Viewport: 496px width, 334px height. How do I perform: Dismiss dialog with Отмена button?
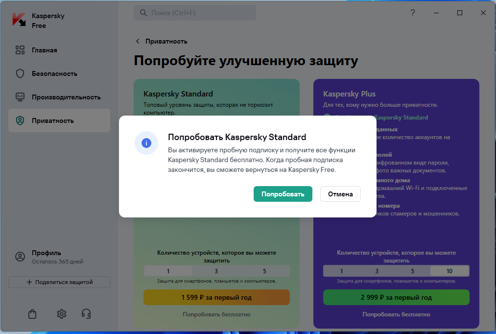click(x=340, y=194)
